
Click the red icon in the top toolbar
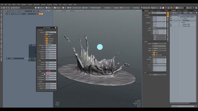pyautogui.click(x=166, y=8)
